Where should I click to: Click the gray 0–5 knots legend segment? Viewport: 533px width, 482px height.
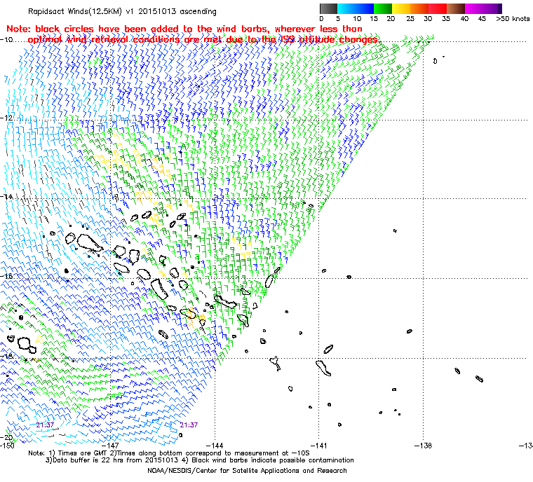328,8
